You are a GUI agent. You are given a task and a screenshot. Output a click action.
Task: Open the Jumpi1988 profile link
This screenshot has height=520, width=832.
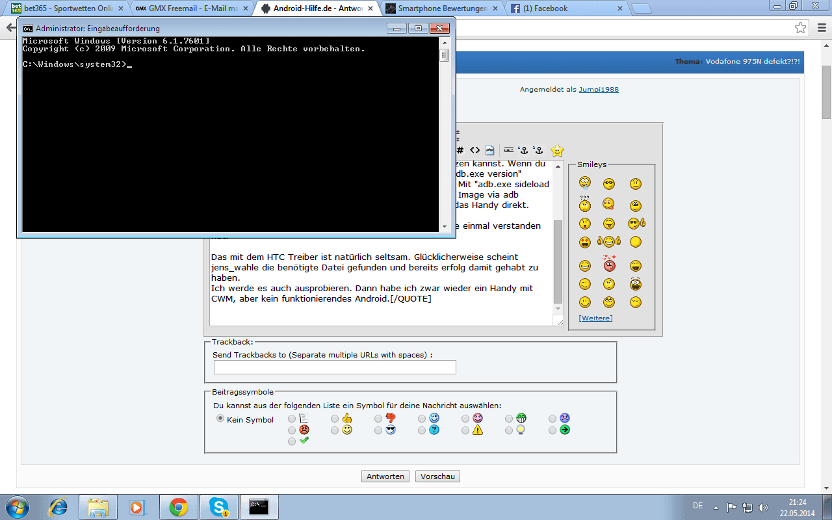(x=599, y=89)
